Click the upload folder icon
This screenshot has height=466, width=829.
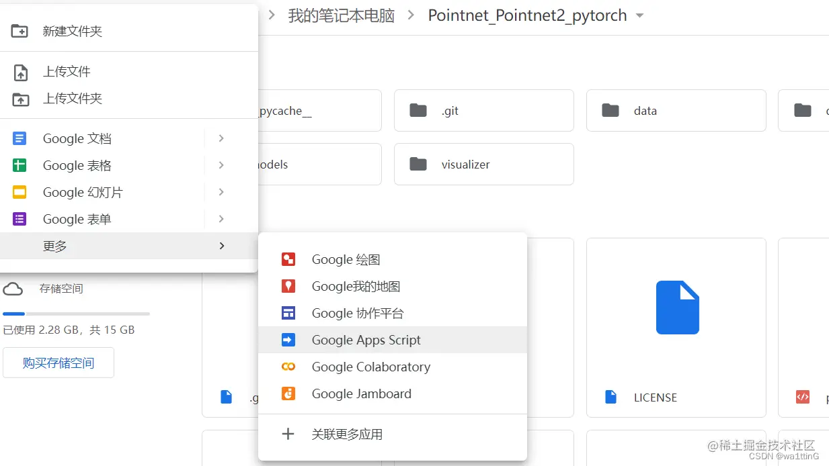20,99
